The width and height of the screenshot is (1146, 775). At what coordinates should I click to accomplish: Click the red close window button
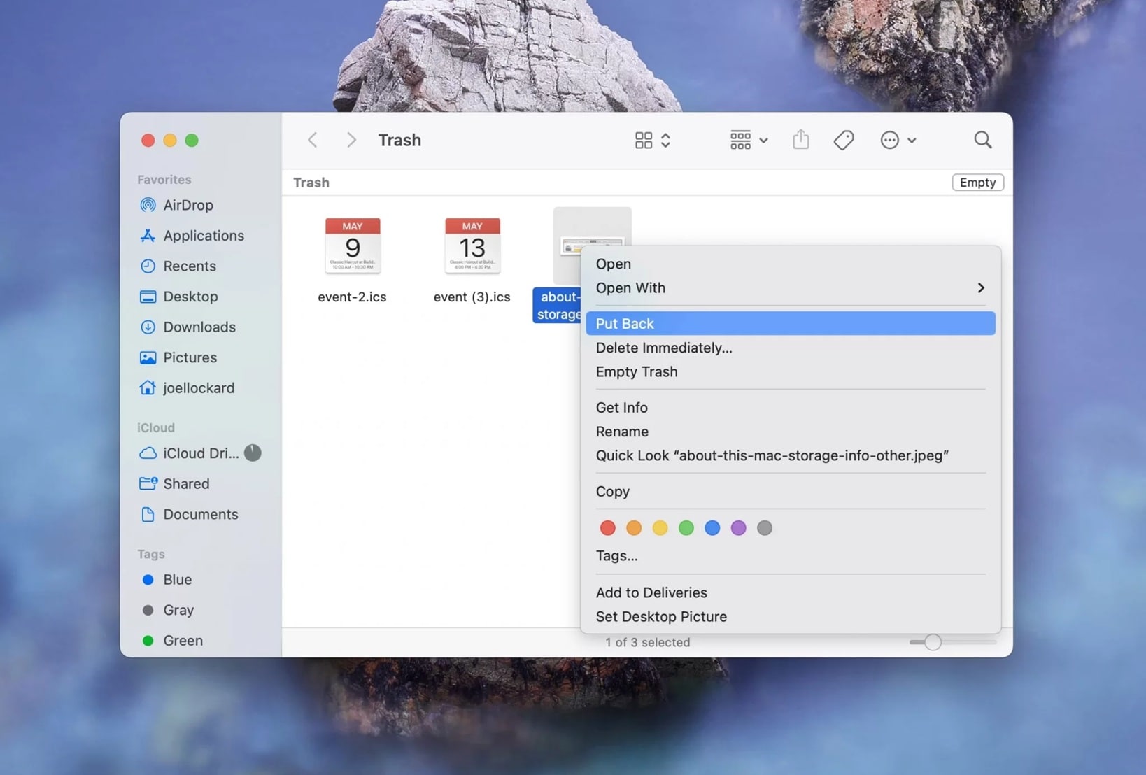click(148, 140)
